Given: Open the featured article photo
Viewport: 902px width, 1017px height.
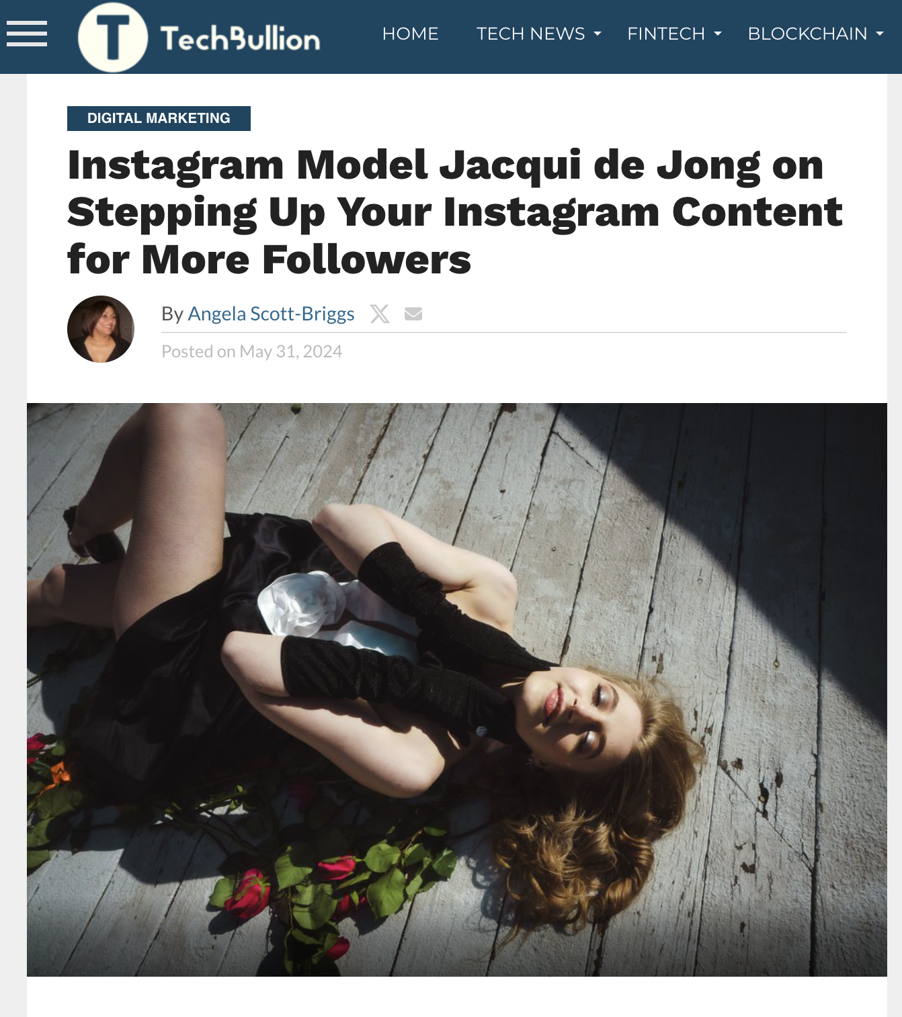Looking at the screenshot, I should [457, 690].
